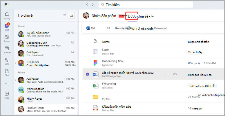This screenshot has width=225, height=116.
Task: Open Hilary Reyes chat
Action: (x=46, y=100)
